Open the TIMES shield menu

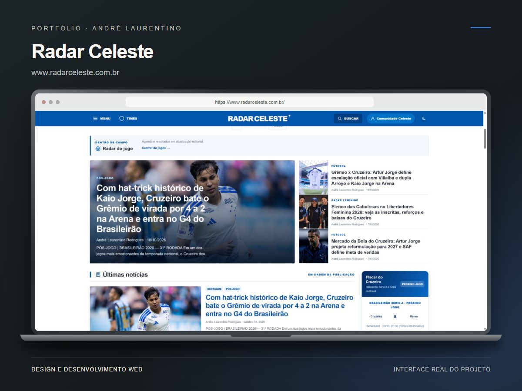[x=128, y=119]
